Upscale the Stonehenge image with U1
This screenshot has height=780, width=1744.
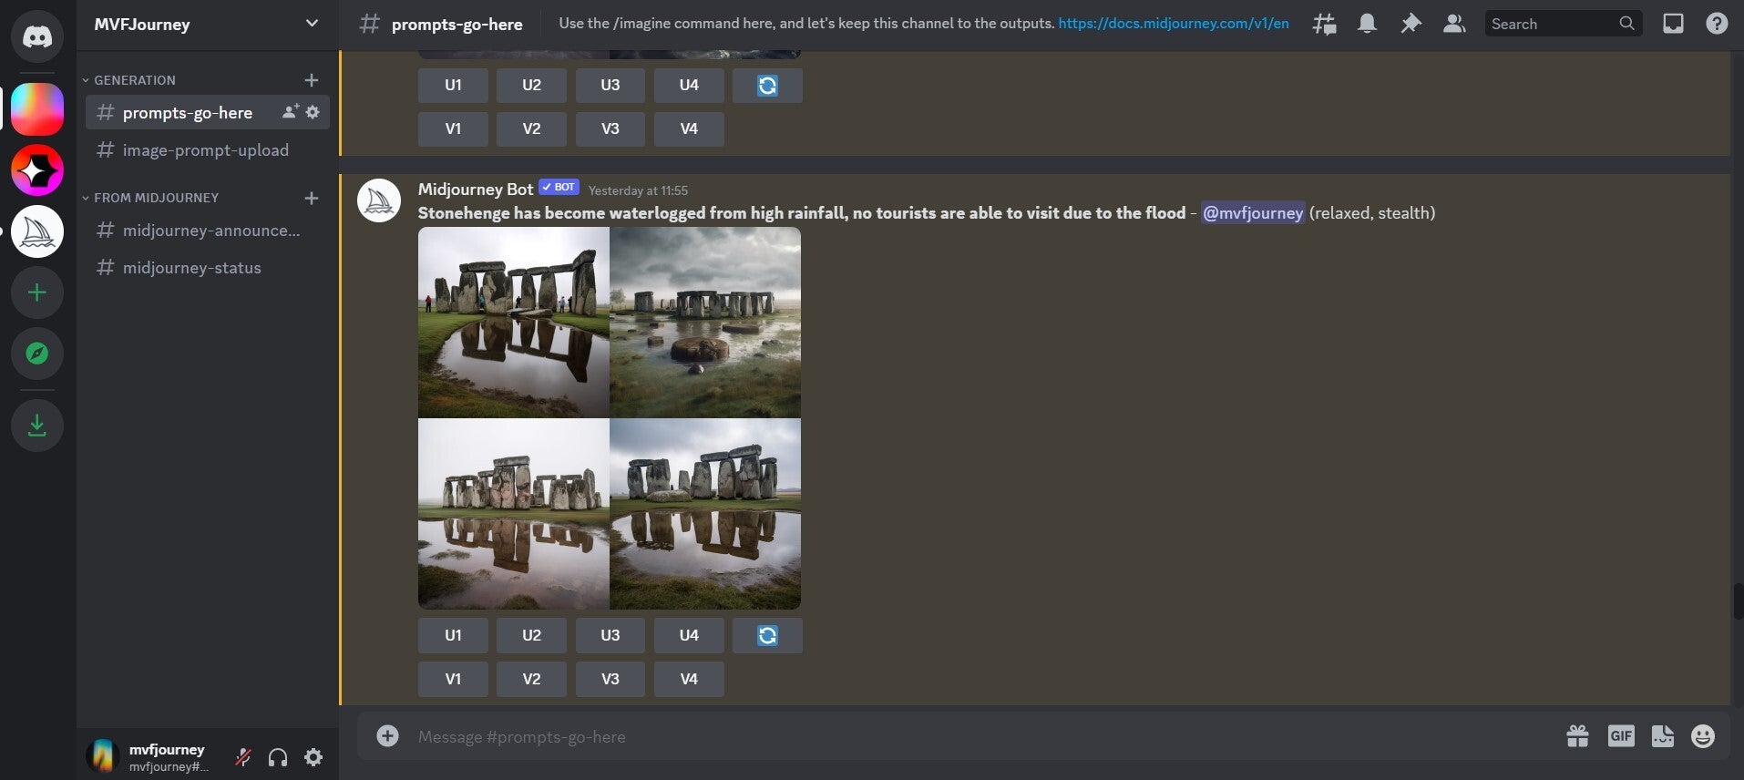coord(453,635)
